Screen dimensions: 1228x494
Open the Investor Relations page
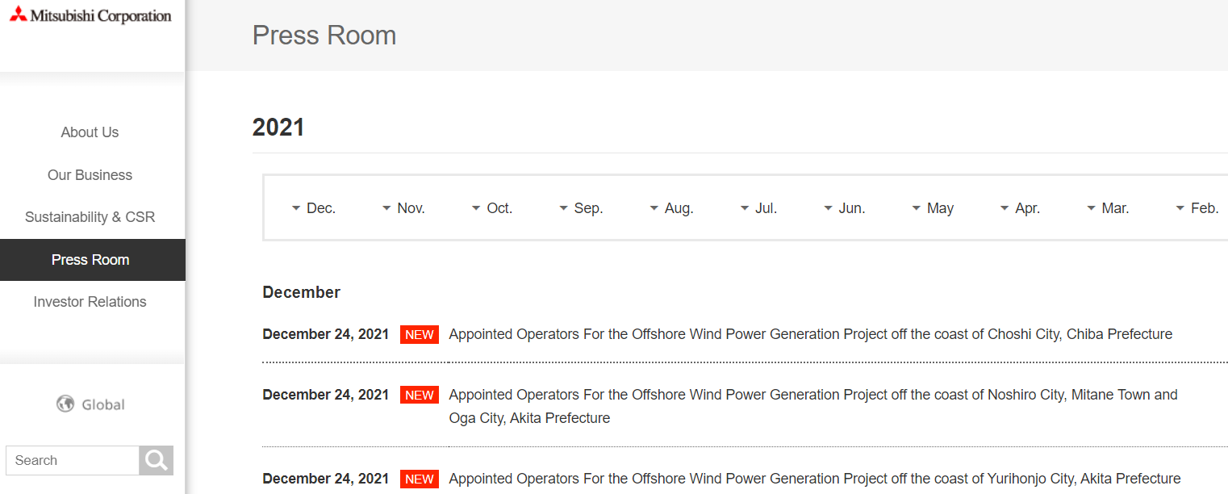point(90,302)
